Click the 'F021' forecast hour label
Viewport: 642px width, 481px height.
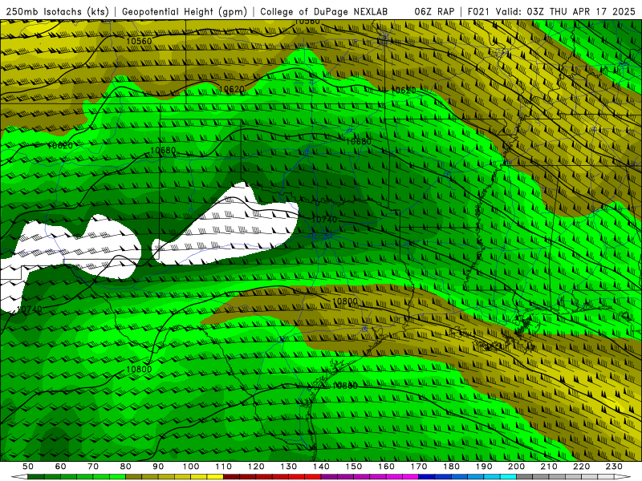pyautogui.click(x=479, y=11)
